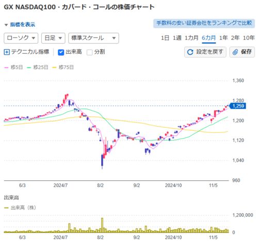Select the 6カ月 range tab
Image resolution: width=258 pixels, height=241 pixels.
(x=208, y=38)
